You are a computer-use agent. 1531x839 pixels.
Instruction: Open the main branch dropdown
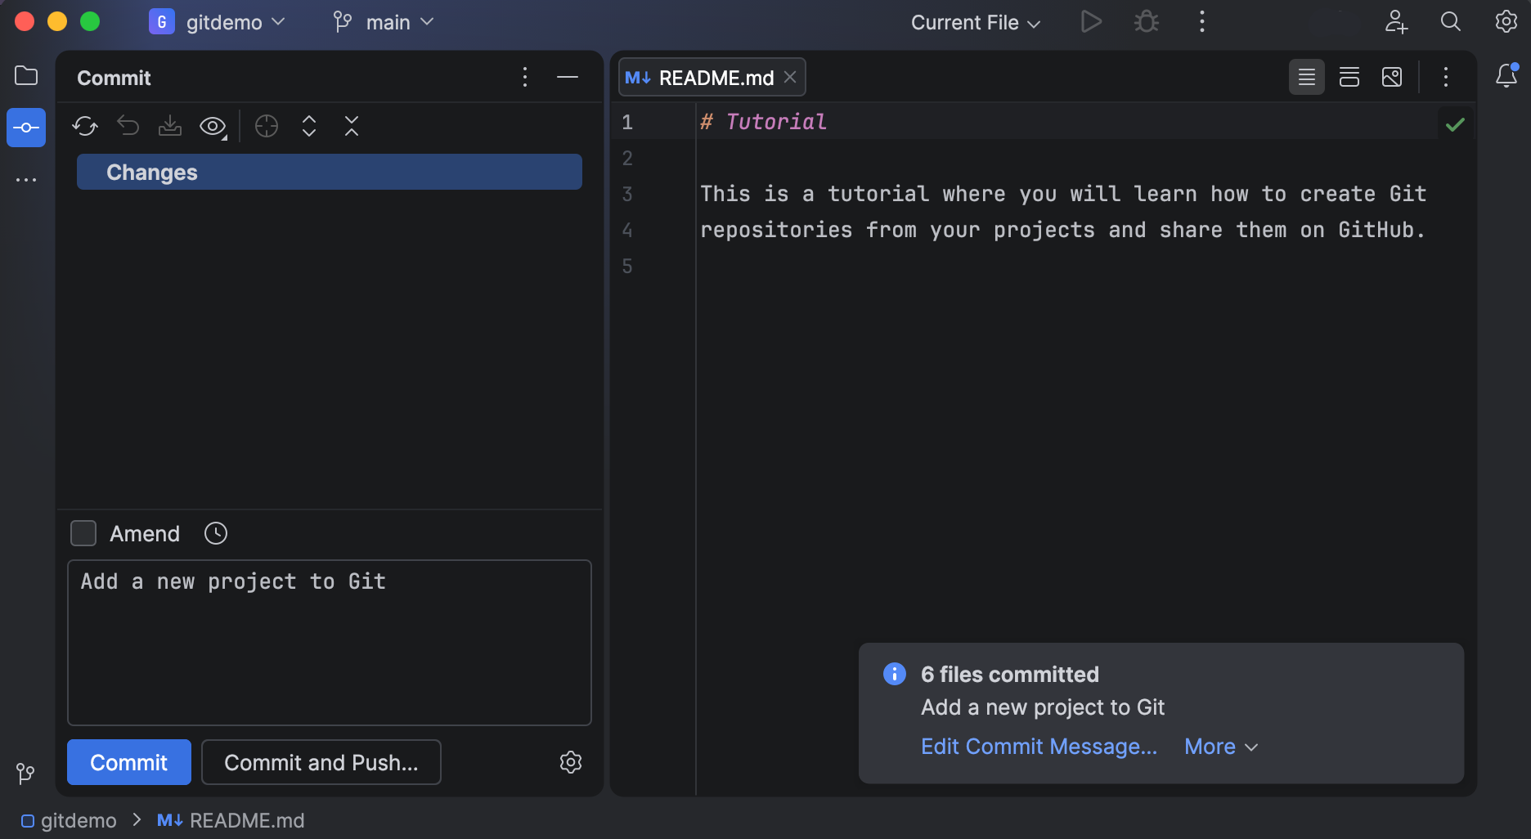[x=384, y=22]
